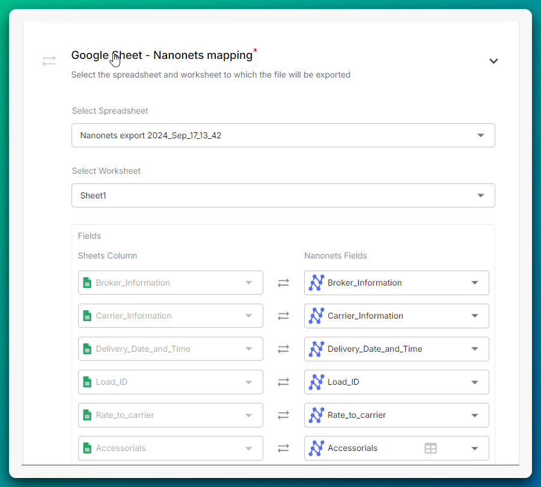
Task: Open the Delivery_Date_and_Time Nanonets Fields dropdown
Action: pyautogui.click(x=397, y=349)
